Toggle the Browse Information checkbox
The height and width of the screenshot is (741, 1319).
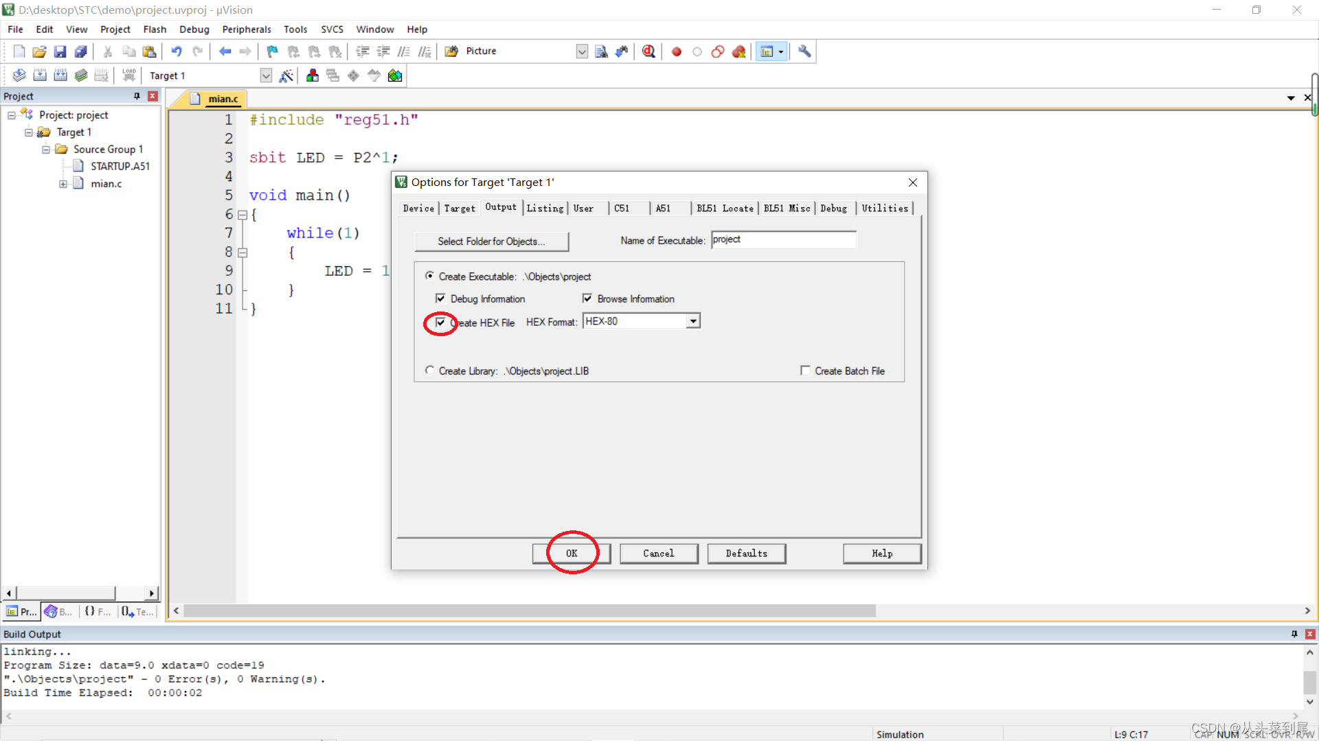click(x=587, y=298)
